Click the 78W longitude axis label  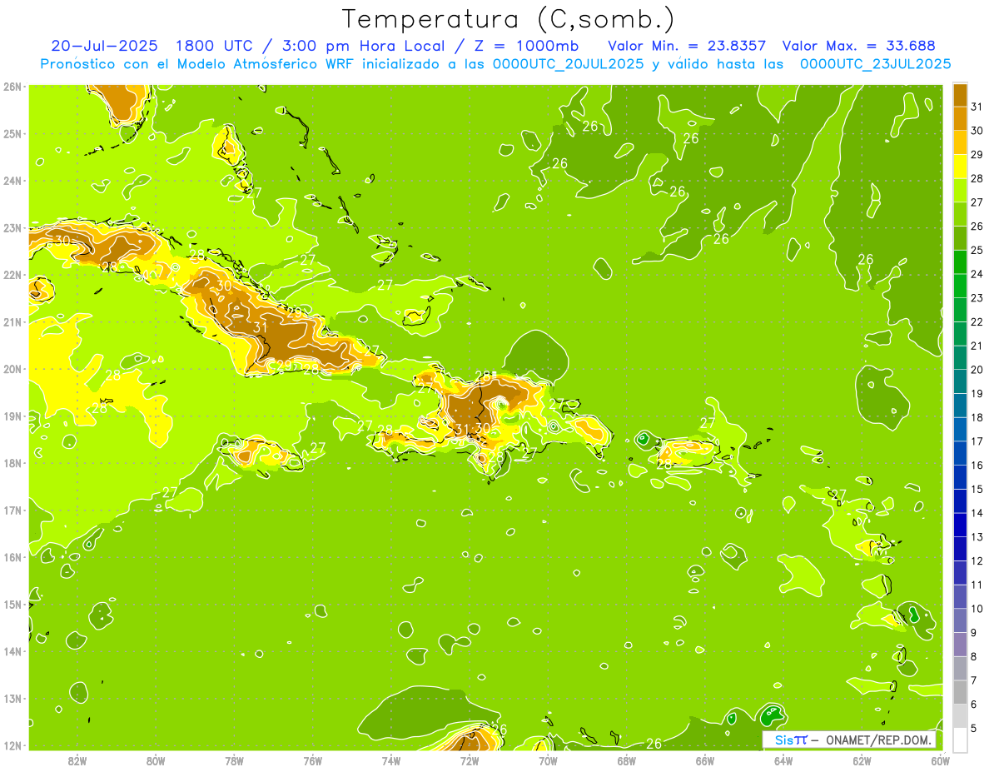coord(235,760)
